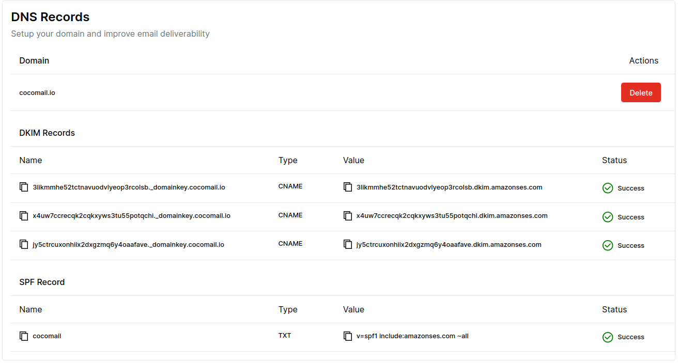This screenshot has height=363, width=678.
Task: Click the SPF Record section heading
Action: pyautogui.click(x=42, y=282)
